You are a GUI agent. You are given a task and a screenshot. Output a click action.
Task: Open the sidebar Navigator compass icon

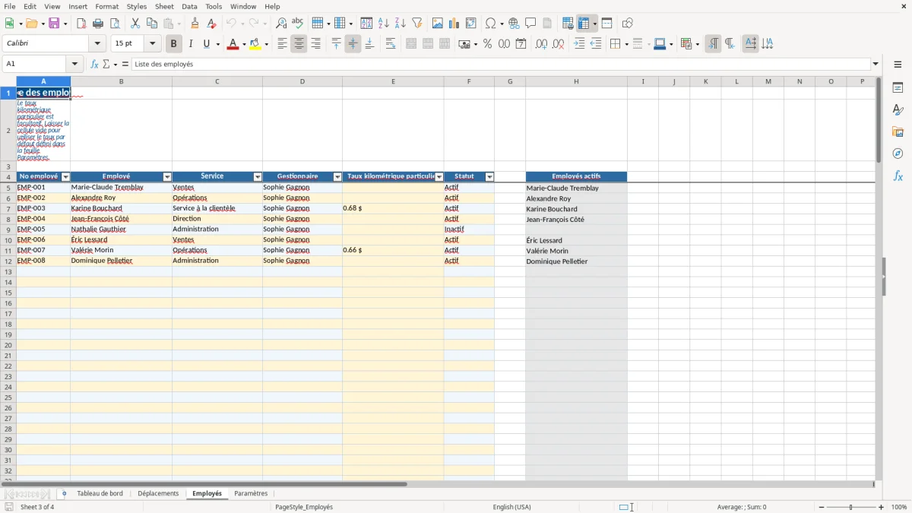[898, 154]
